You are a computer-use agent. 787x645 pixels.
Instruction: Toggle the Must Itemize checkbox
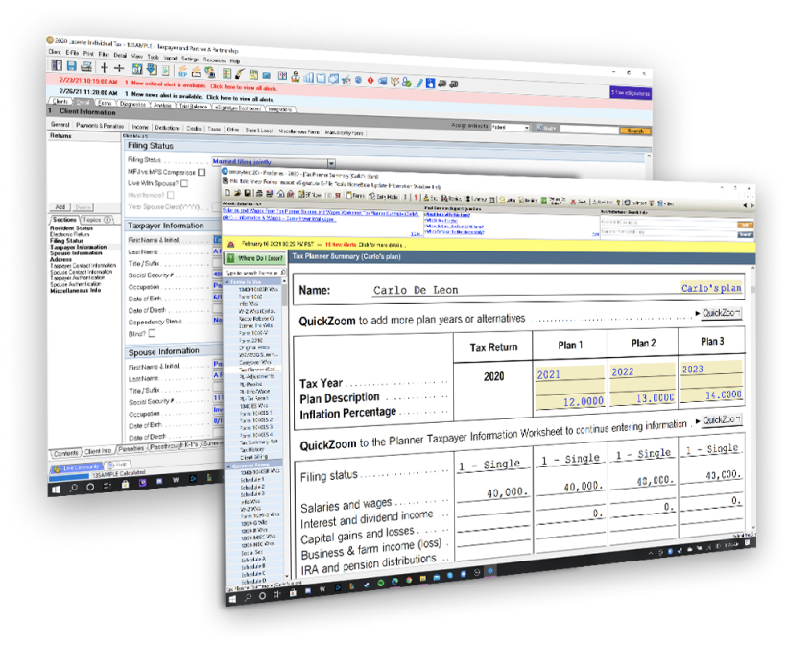pyautogui.click(x=171, y=195)
